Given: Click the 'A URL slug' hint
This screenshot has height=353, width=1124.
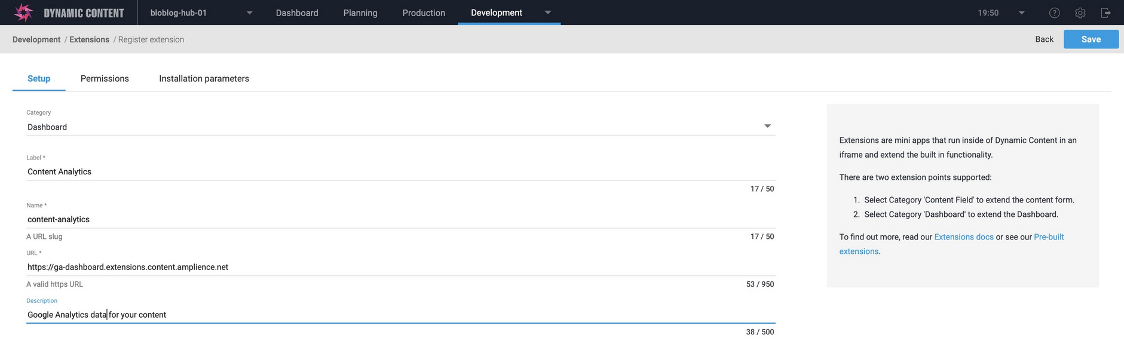Looking at the screenshot, I should pyautogui.click(x=44, y=237).
